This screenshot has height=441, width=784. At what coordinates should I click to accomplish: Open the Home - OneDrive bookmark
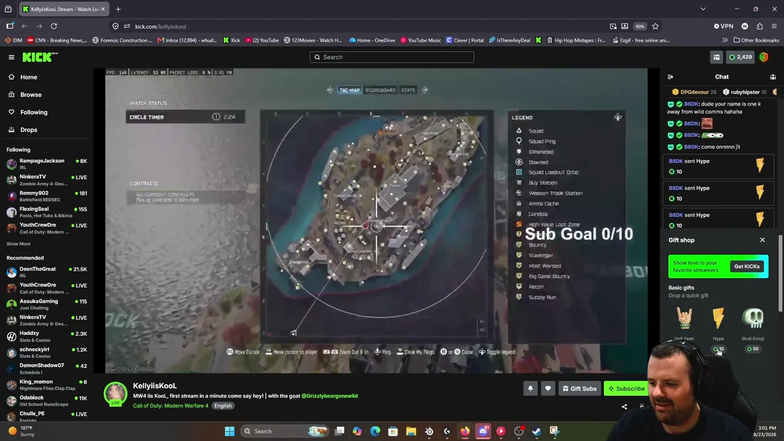tap(372, 40)
